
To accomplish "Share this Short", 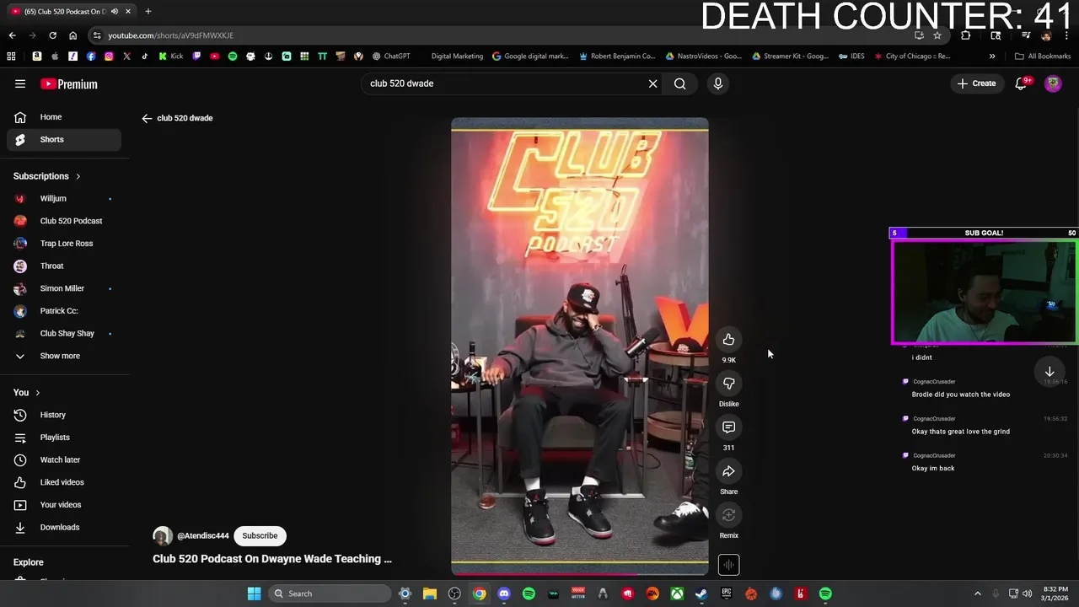I will pos(729,471).
